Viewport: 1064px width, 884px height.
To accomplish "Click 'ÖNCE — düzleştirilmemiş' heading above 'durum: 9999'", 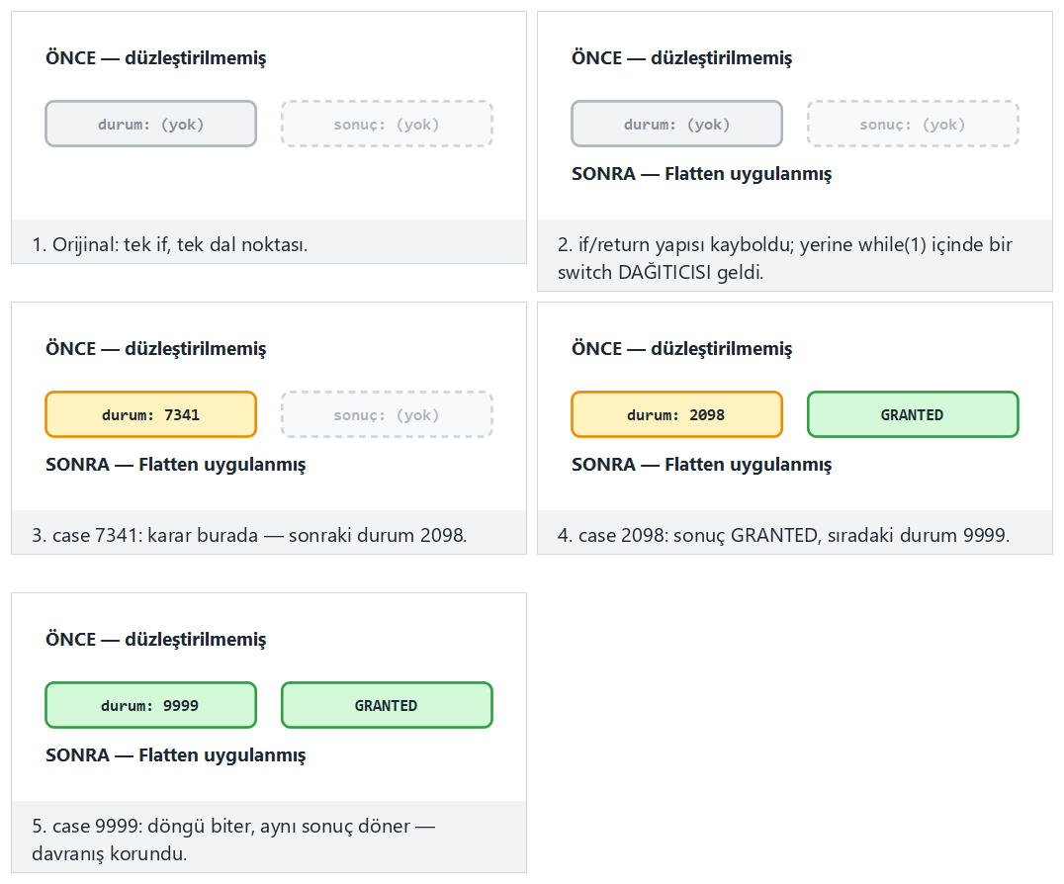I will (155, 639).
